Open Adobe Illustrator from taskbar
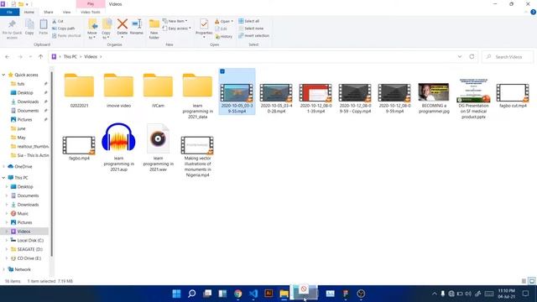Image resolution: width=537 pixels, height=302 pixels. pyautogui.click(x=268, y=294)
